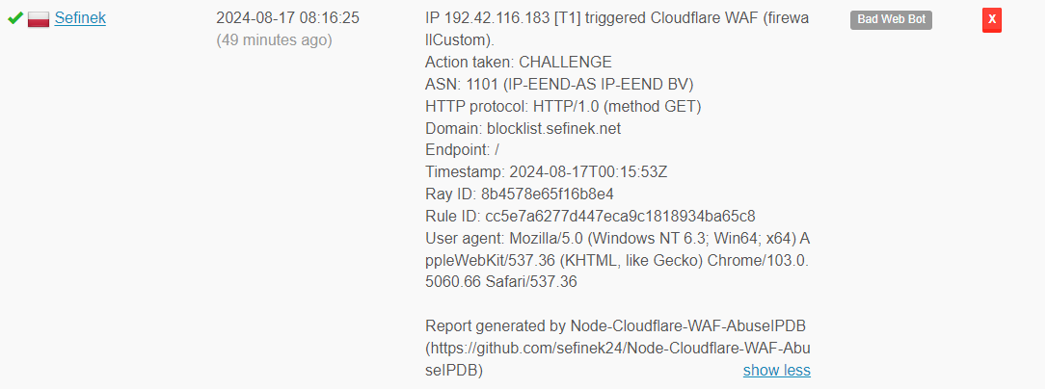1047x389 pixels.
Task: Collapse the comment with show less
Action: (x=776, y=371)
